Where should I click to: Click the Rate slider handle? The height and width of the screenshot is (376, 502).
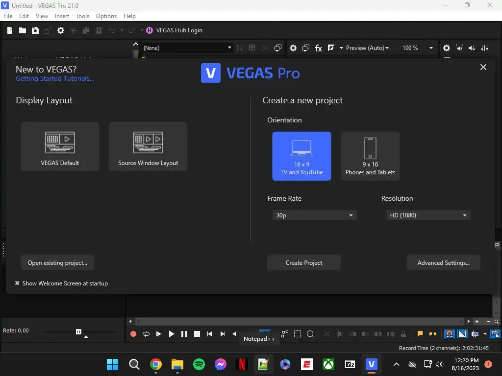[x=79, y=331]
